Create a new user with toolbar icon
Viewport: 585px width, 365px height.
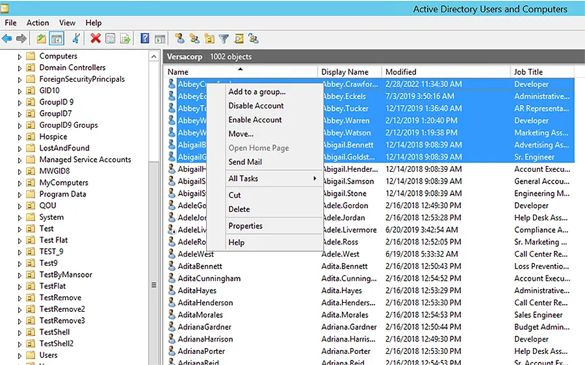coord(179,38)
